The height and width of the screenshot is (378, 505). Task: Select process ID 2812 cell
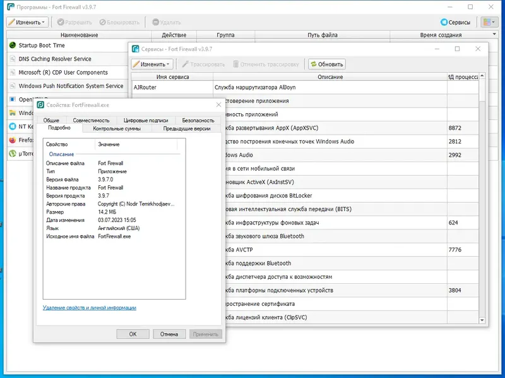(x=463, y=141)
